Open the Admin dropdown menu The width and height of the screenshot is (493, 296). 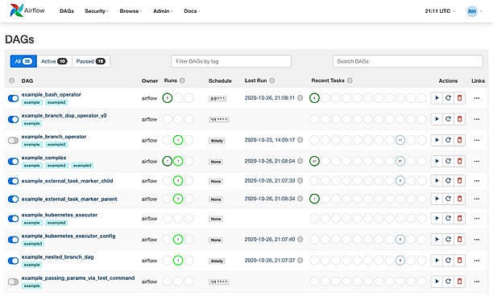coord(163,11)
